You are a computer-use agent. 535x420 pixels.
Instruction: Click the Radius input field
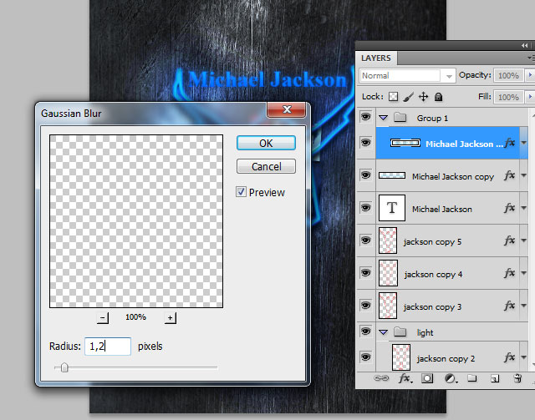108,347
